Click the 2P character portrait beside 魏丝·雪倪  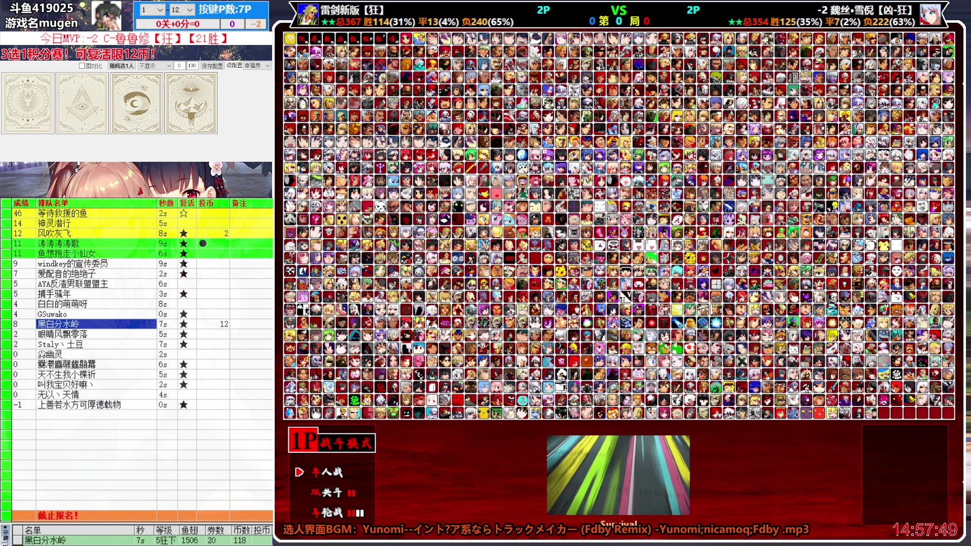coord(930,15)
